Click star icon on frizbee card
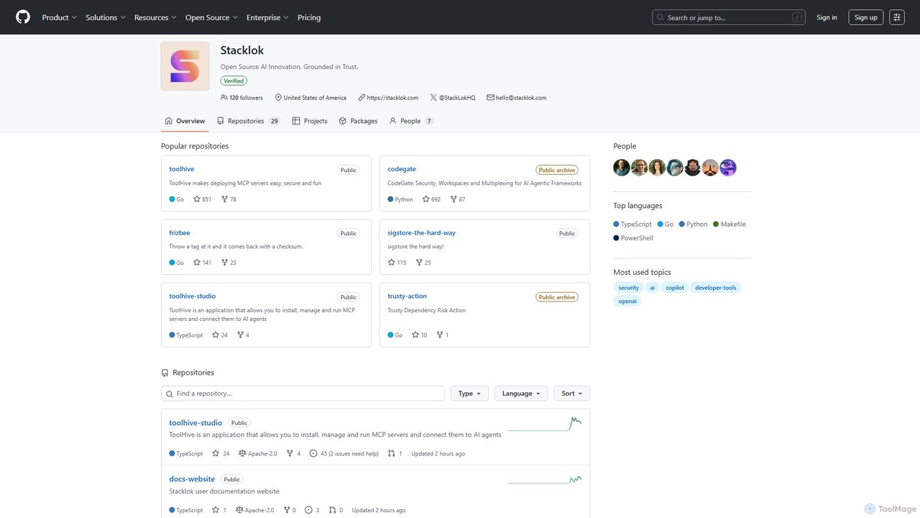The height and width of the screenshot is (518, 920). (197, 263)
